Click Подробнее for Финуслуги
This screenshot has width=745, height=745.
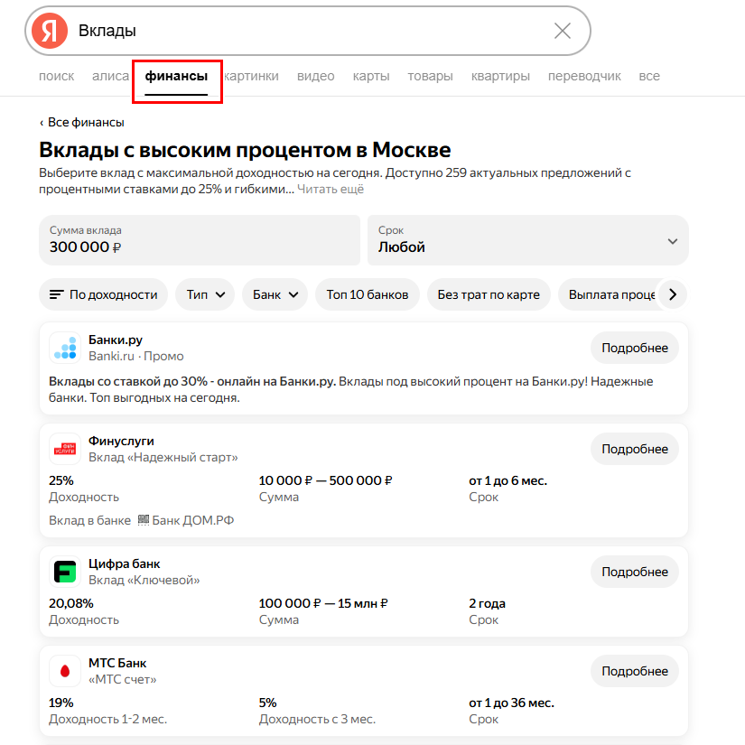(x=635, y=449)
